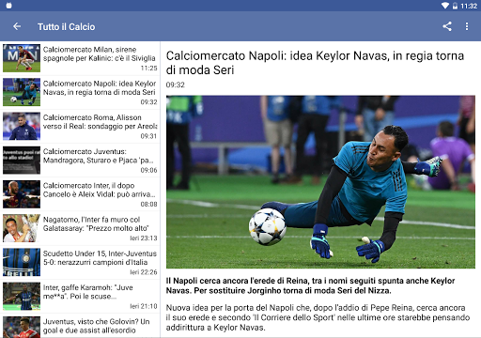Tap the 11:32 system clock

[x=469, y=6]
